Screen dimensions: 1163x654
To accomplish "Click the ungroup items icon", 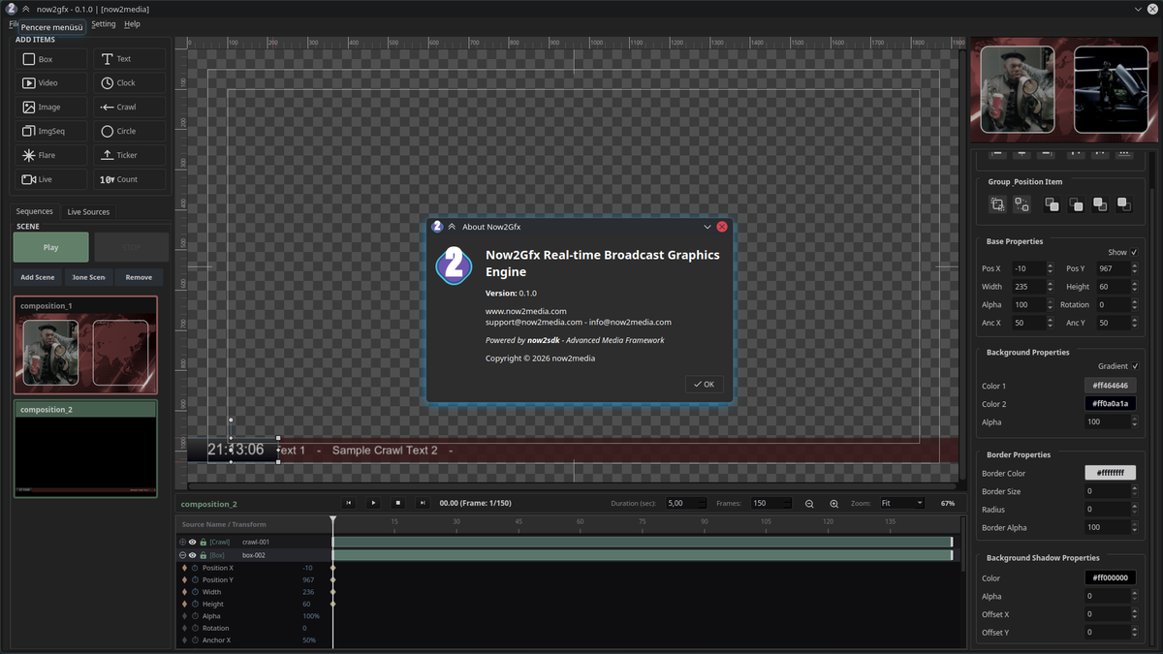I will (x=1022, y=204).
